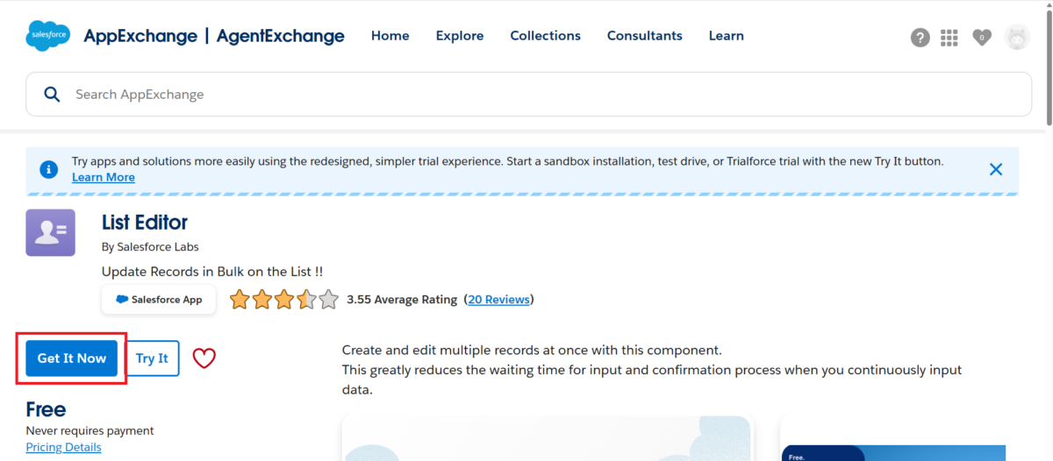Open the Learn menu
The height and width of the screenshot is (461, 1053).
click(x=727, y=36)
